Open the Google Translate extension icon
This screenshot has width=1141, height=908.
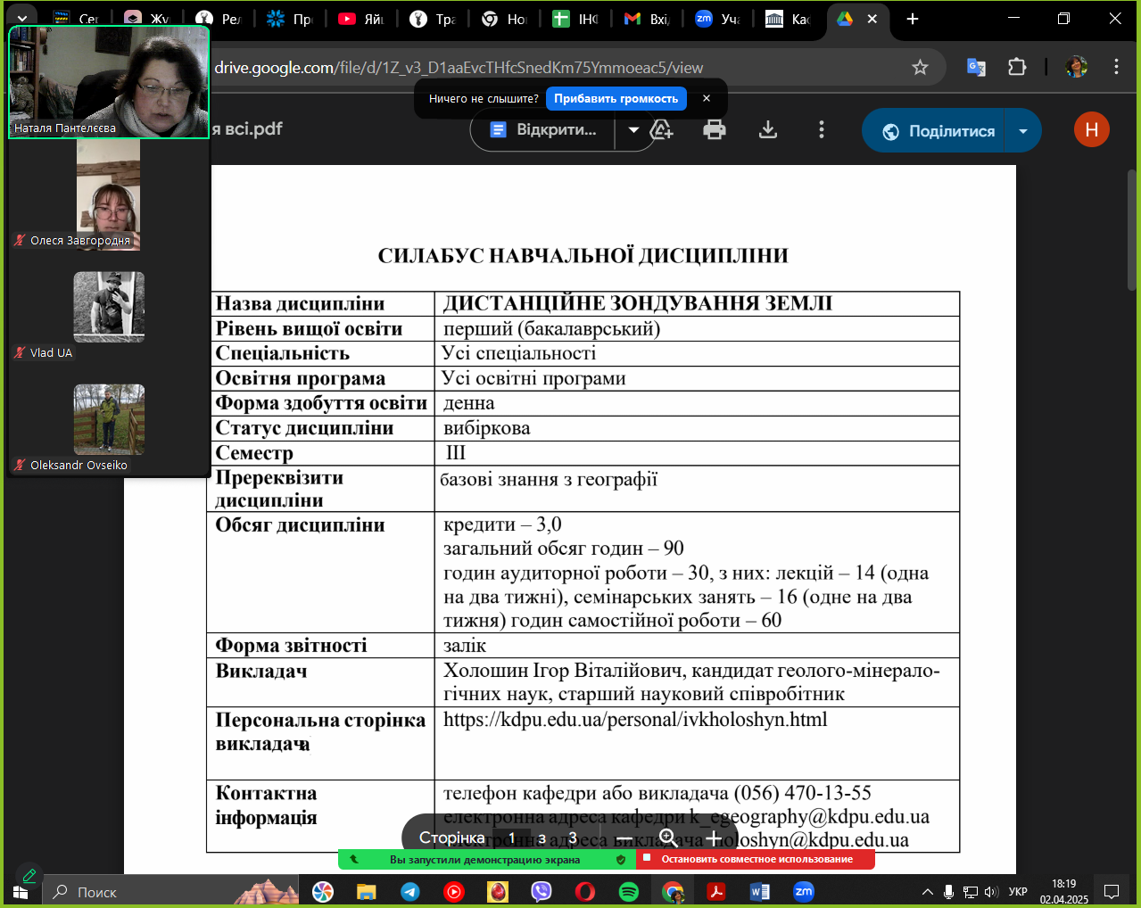(976, 68)
